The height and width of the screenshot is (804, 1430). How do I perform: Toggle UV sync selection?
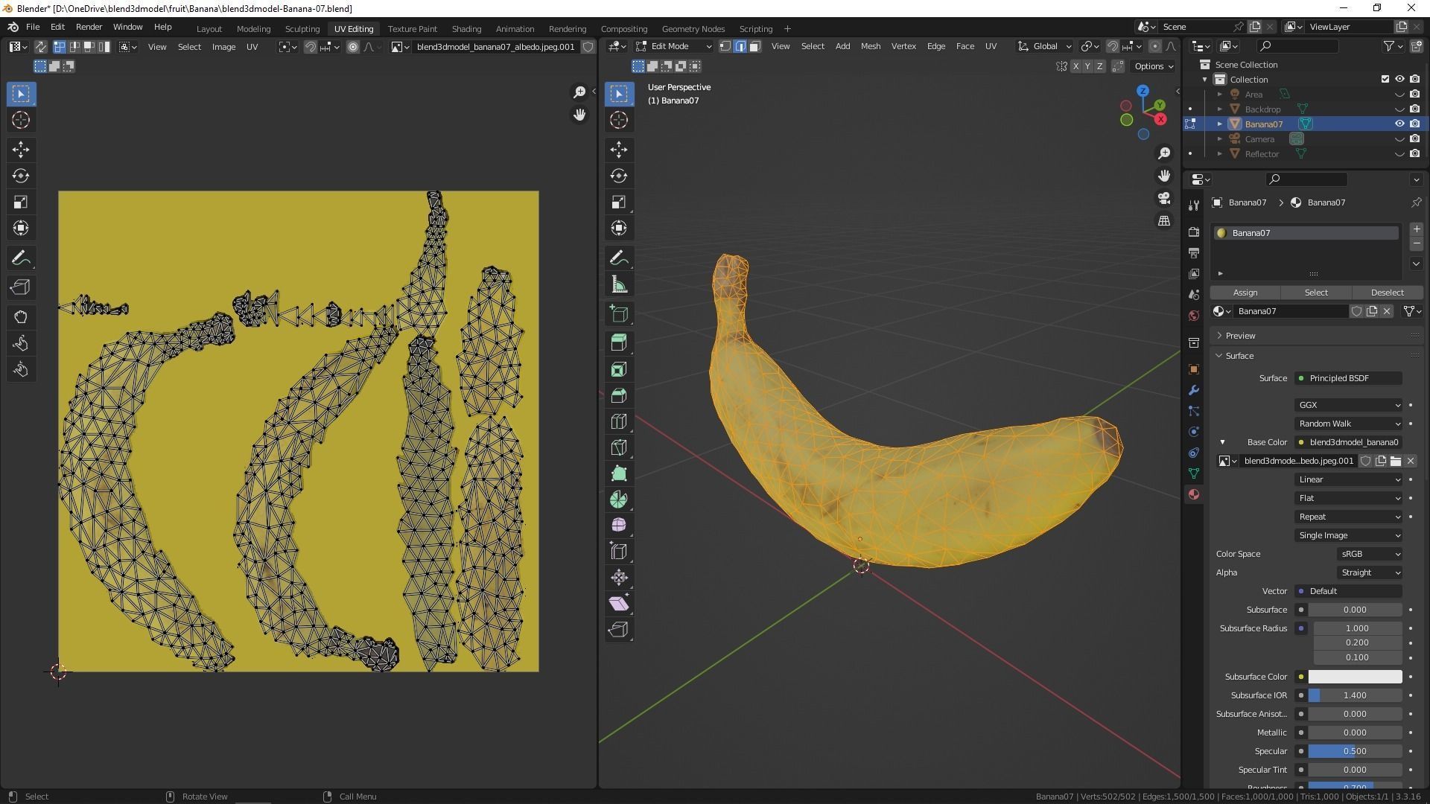pyautogui.click(x=41, y=47)
